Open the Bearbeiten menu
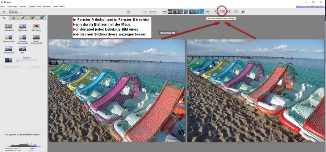326x152 pixels. 12,6
